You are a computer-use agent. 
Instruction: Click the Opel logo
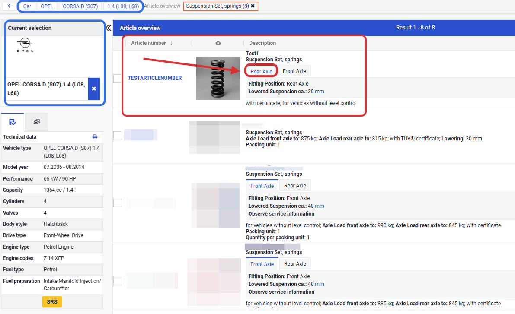25,45
